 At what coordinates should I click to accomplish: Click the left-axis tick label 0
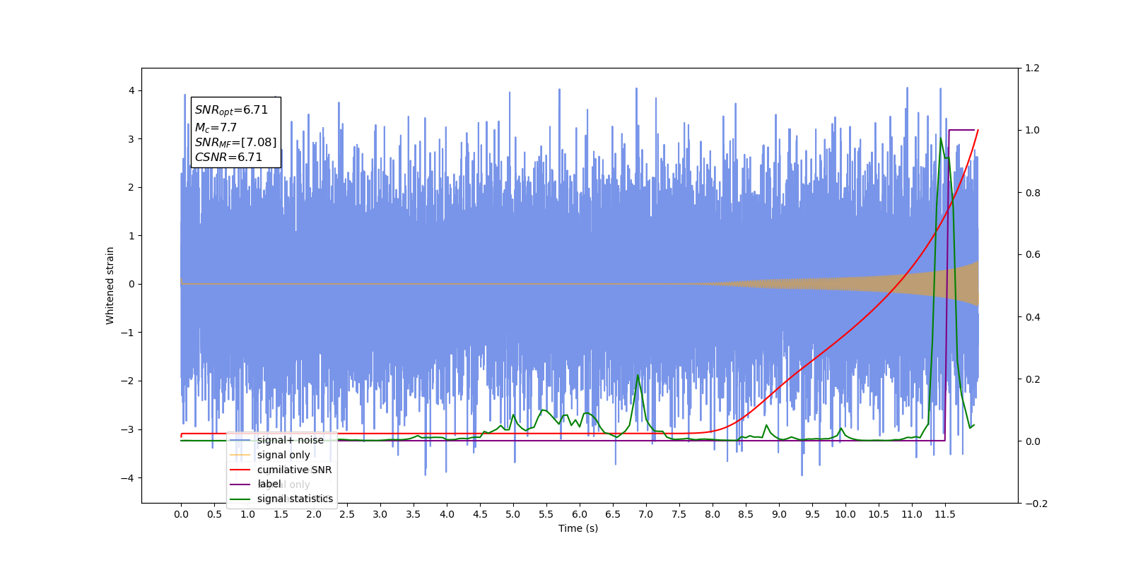coord(131,284)
